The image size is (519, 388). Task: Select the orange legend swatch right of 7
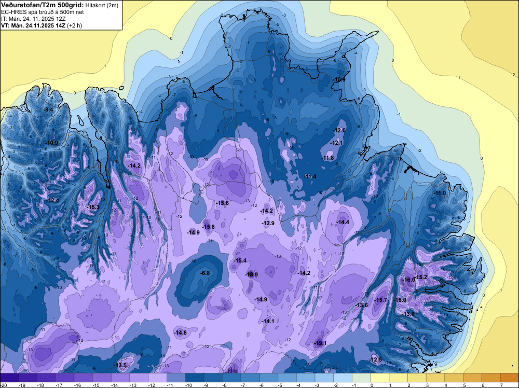coord(510,378)
